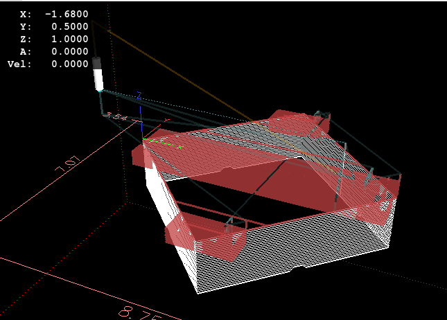Click the brown rapid move line
This screenshot has height=320, width=447.
tap(173, 69)
